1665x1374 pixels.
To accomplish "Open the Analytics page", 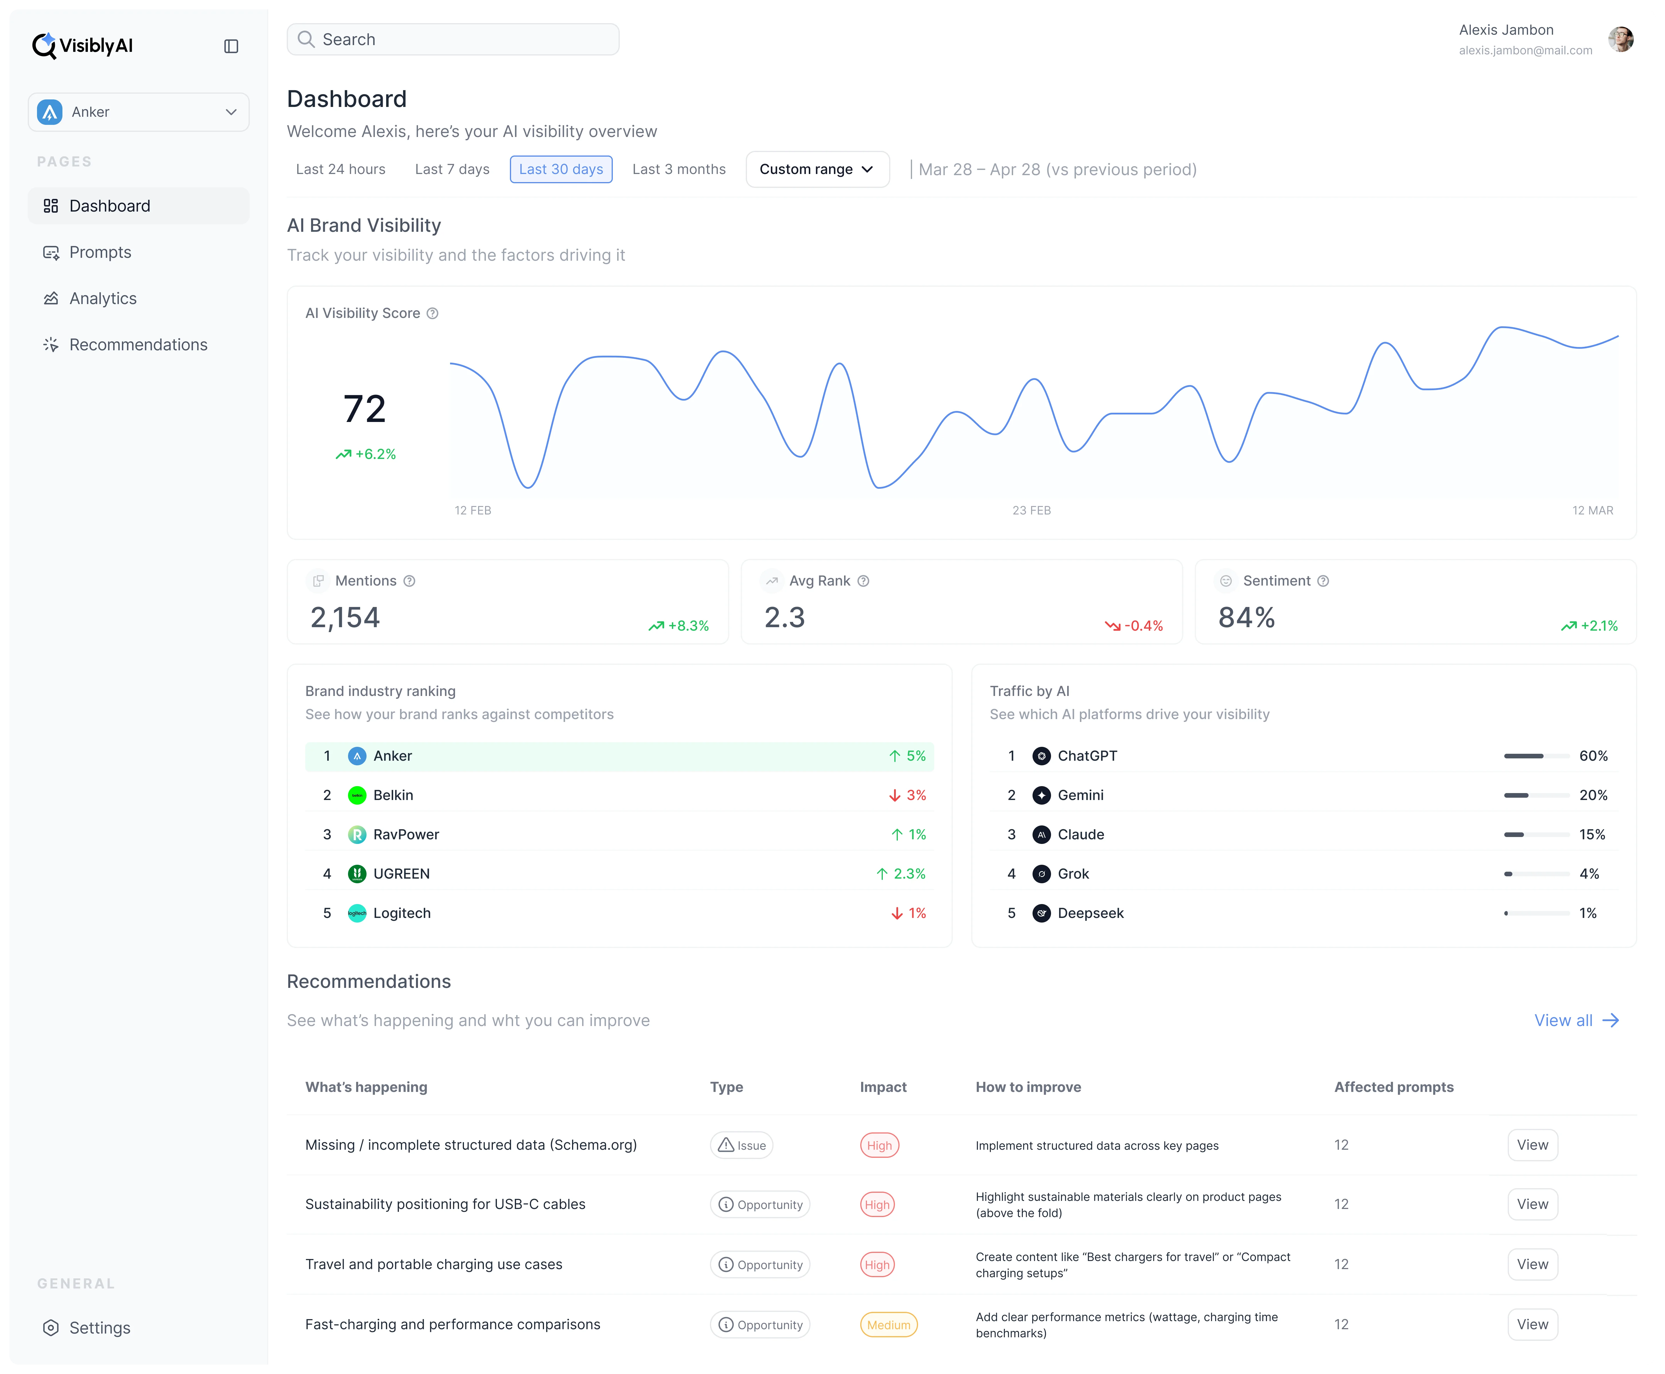I will pos(138,298).
